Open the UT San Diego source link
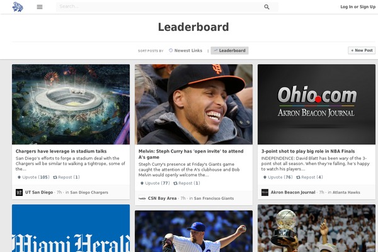 pyautogui.click(x=39, y=192)
